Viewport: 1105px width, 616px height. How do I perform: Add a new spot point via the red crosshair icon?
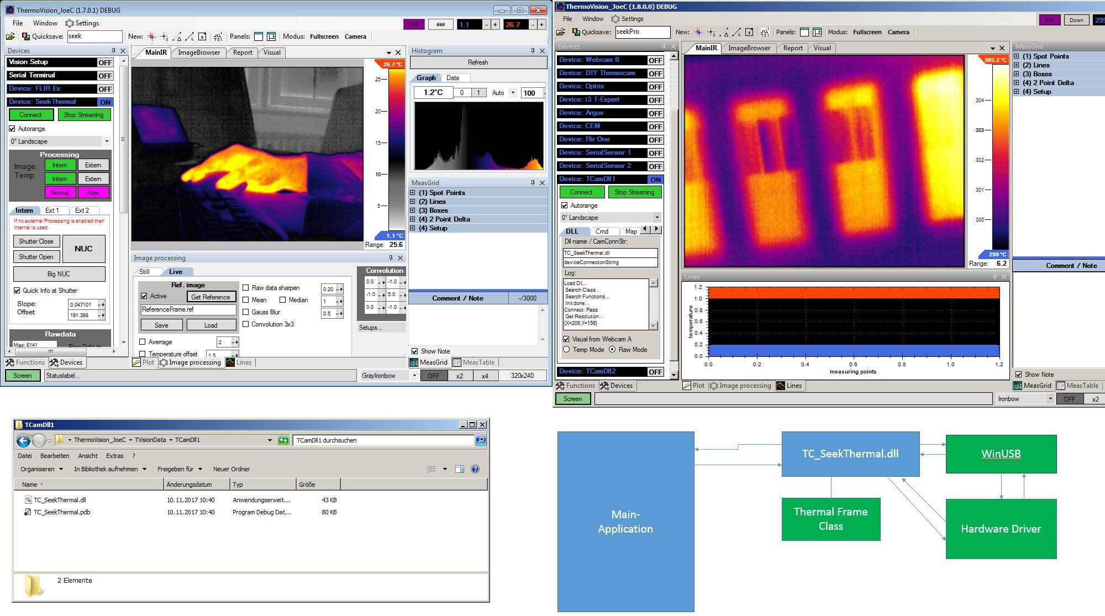pyautogui.click(x=151, y=36)
